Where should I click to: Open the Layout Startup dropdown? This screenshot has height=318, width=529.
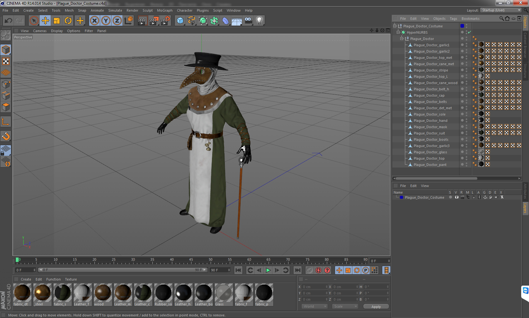point(501,10)
